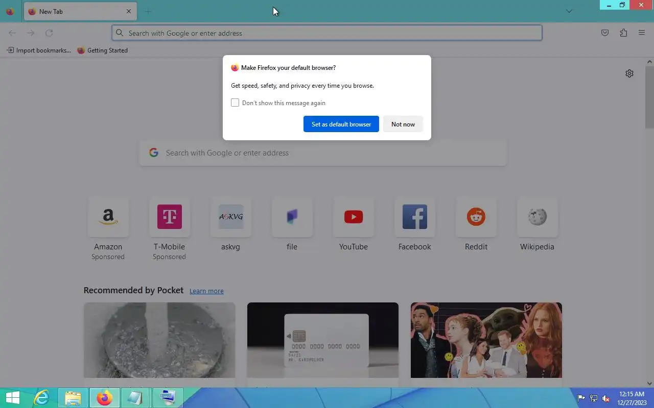The width and height of the screenshot is (654, 408).
Task: Open the water drain story thumbnail
Action: click(159, 340)
